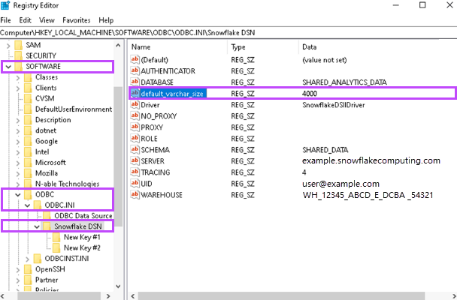Click the UID string value icon
457x300 pixels.
(135, 184)
